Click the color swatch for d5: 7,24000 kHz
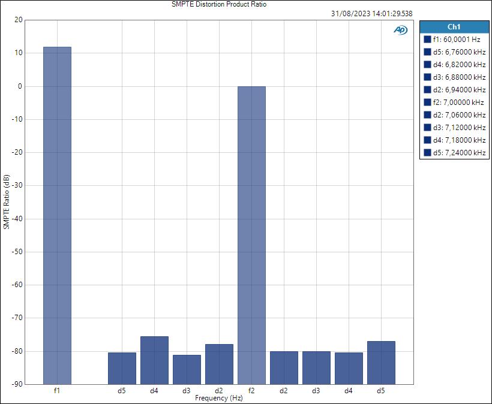This screenshot has width=492, height=404. tap(427, 152)
